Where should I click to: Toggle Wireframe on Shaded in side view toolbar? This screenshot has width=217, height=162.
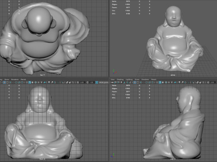click(x=166, y=82)
